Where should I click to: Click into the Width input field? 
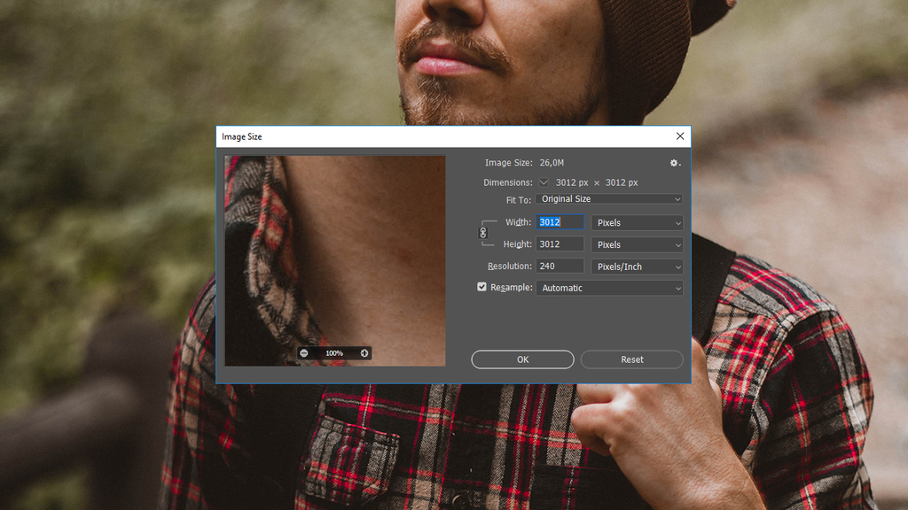click(x=560, y=222)
